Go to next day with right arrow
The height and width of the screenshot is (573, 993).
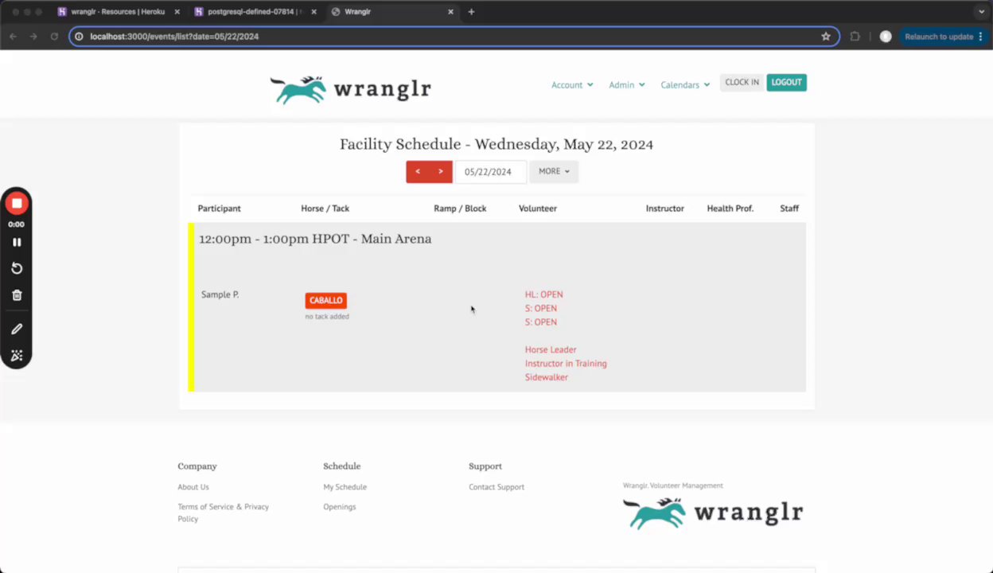(x=441, y=172)
